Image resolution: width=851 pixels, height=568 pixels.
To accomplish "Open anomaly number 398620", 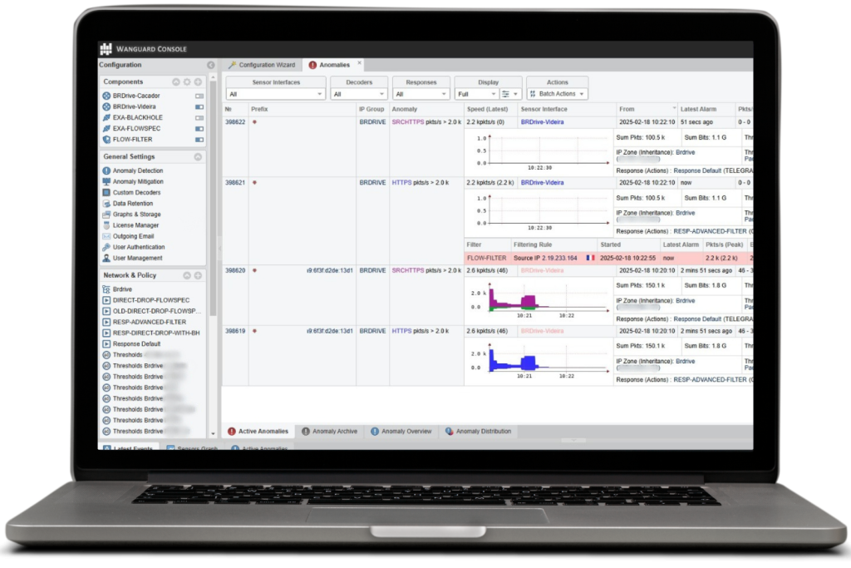I will tap(235, 270).
